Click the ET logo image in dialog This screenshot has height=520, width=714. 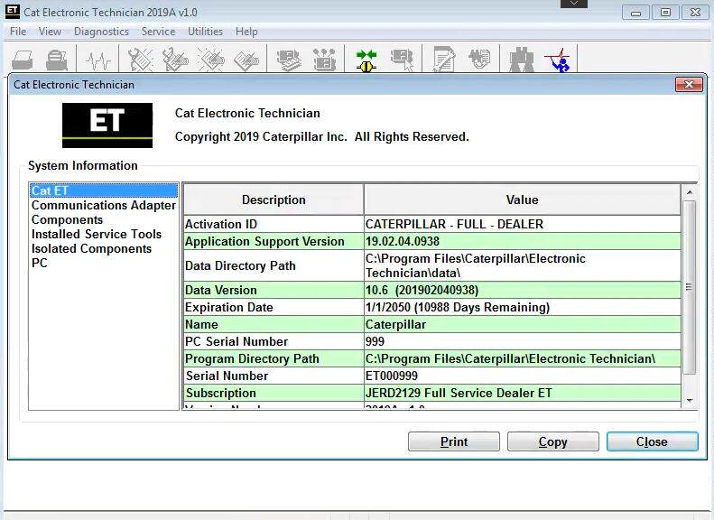[107, 125]
